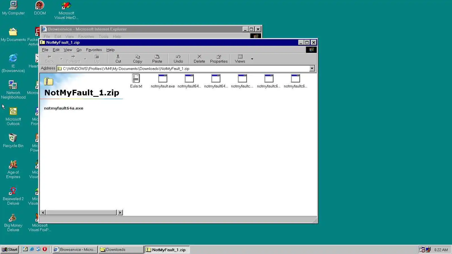This screenshot has height=254, width=452.
Task: Click the Undo toolbar button
Action: pyautogui.click(x=178, y=59)
